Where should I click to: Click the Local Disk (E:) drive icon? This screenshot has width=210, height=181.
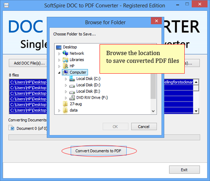click(72, 92)
